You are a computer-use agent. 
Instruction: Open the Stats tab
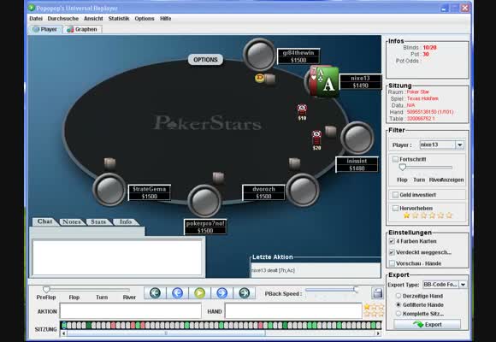tap(98, 222)
